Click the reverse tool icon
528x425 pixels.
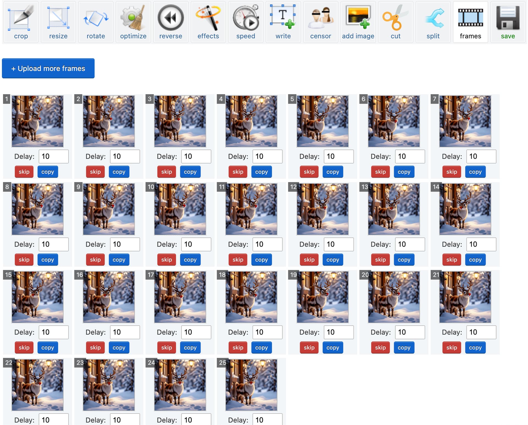point(171,22)
